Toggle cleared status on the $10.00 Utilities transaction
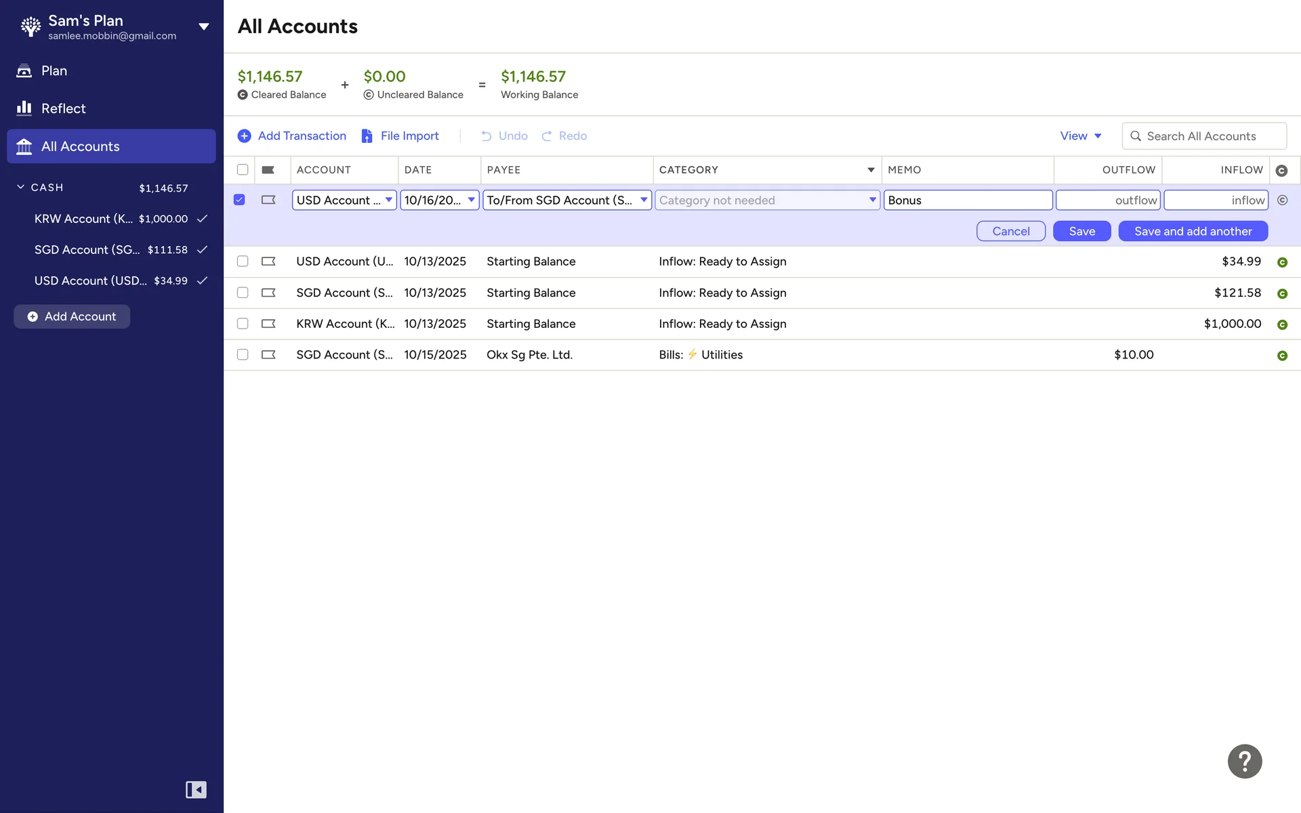Viewport: 1301px width, 813px height. point(1283,354)
